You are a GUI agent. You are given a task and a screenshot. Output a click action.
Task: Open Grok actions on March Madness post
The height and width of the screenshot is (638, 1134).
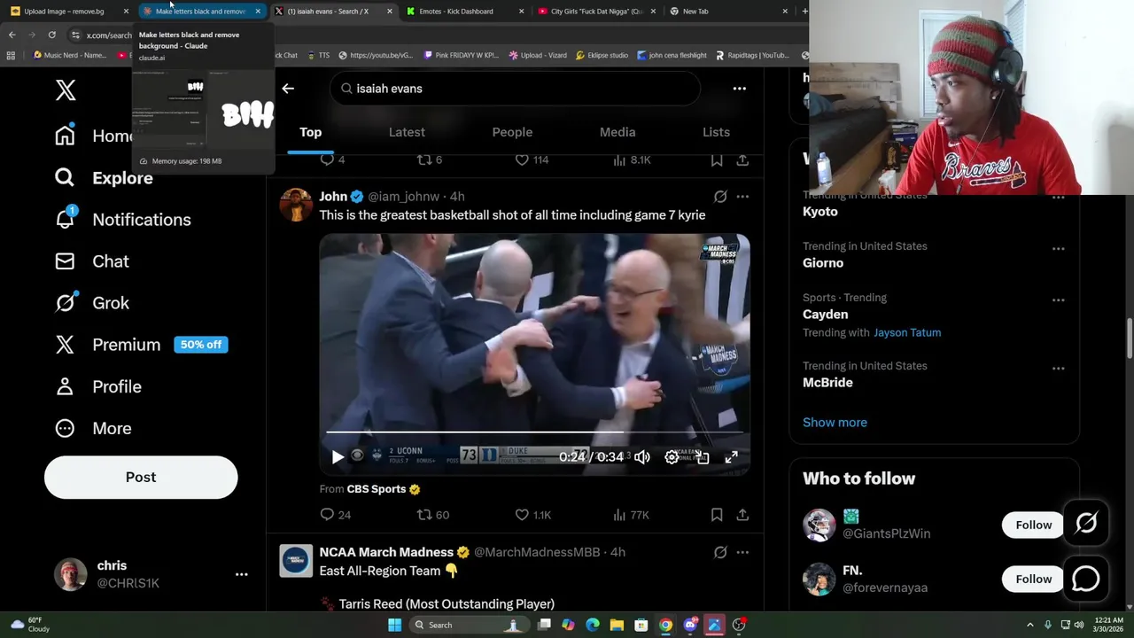click(720, 552)
